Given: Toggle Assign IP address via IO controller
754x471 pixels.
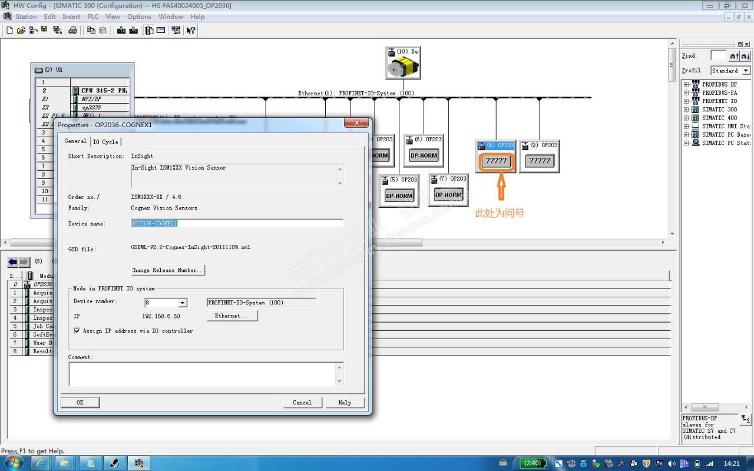Looking at the screenshot, I should [77, 331].
